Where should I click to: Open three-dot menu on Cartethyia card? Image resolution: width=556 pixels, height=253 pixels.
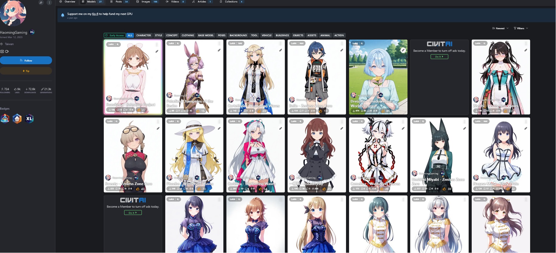pos(281,43)
